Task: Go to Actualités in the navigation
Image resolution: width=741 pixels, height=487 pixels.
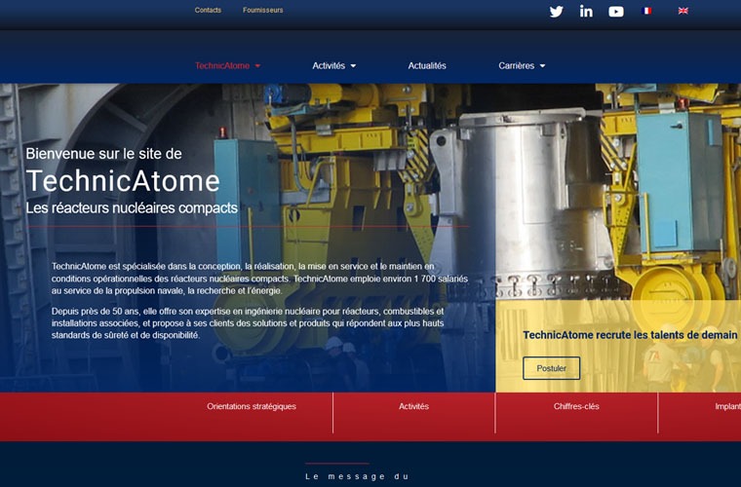Action: coord(427,65)
